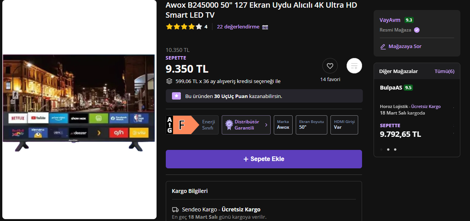Click the verified badge next to Resmi Mağaza

tap(417, 30)
